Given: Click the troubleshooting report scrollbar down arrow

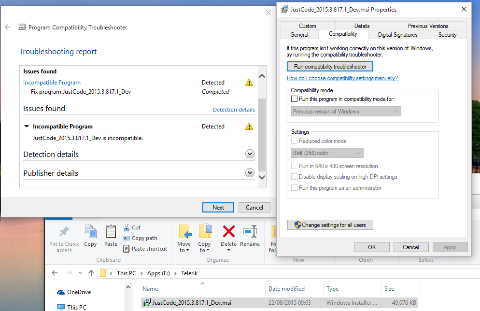Looking at the screenshot, I should (x=262, y=177).
